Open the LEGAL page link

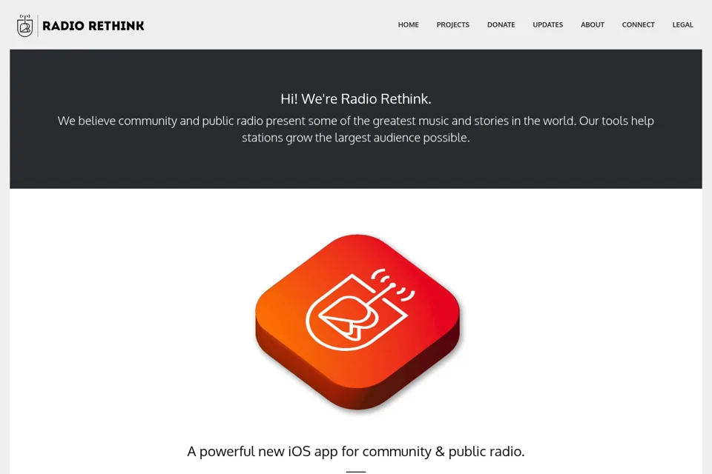682,25
